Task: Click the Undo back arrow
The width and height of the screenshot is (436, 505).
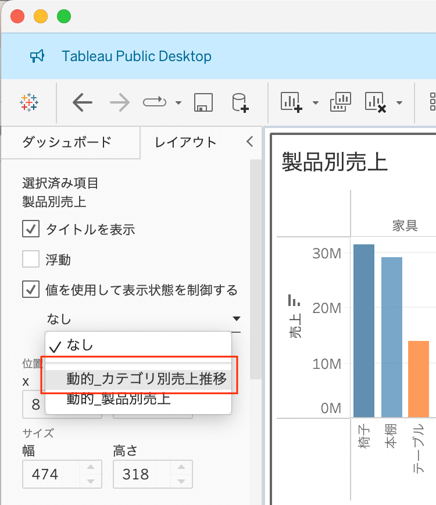Action: pos(83,102)
